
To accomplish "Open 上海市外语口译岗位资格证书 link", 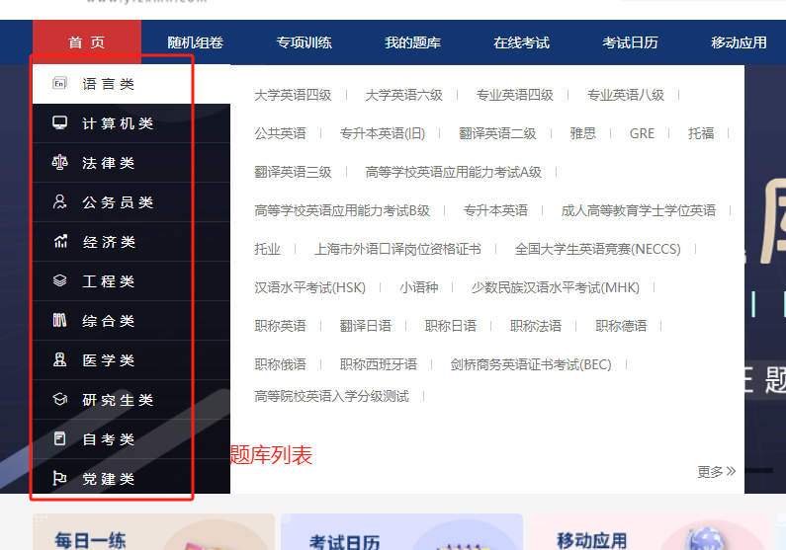I will pyautogui.click(x=397, y=249).
